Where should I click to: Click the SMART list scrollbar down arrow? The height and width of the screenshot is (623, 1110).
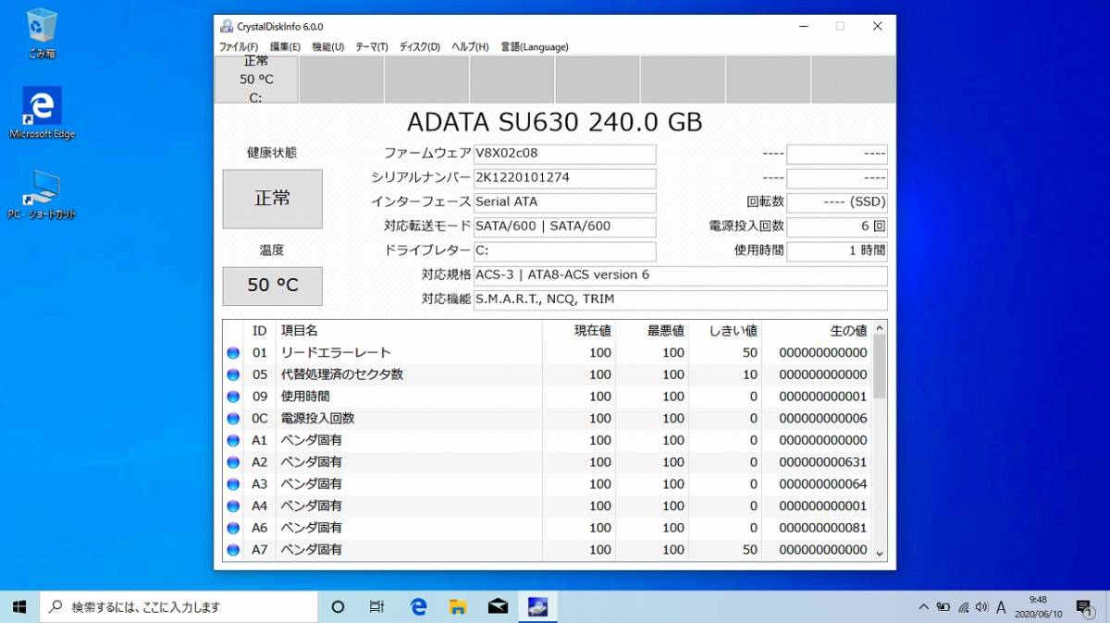[x=880, y=553]
